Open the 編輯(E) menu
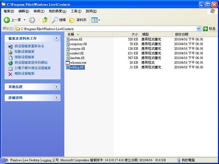 coord(24,11)
